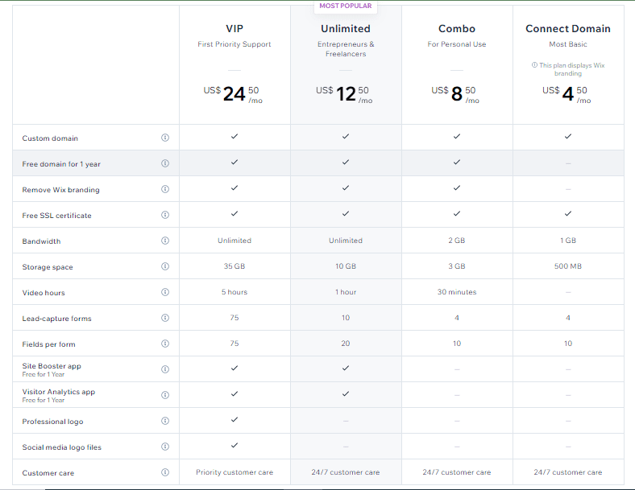Click the 3 GB storage value
The width and height of the screenshot is (635, 490).
pyautogui.click(x=457, y=266)
